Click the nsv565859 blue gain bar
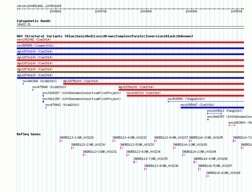 tap(130, 48)
